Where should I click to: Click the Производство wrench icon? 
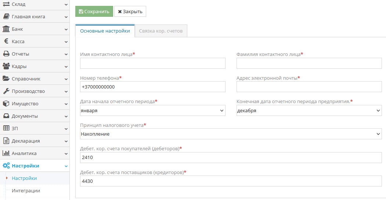pos(6,91)
